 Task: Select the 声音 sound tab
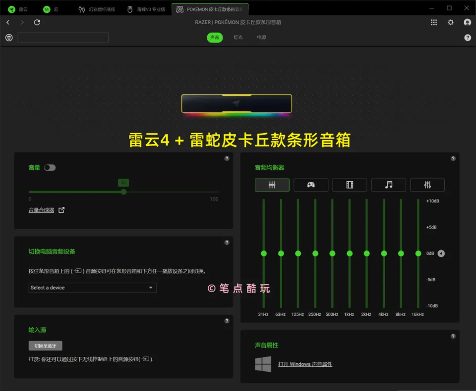click(x=215, y=37)
